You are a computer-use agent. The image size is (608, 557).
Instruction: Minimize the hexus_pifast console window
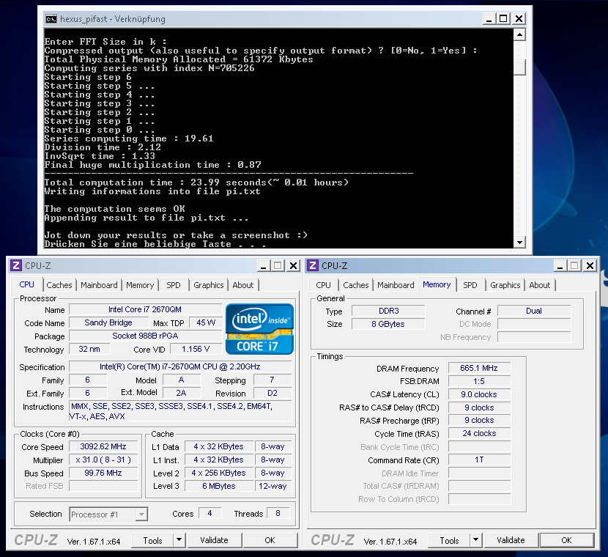(489, 18)
